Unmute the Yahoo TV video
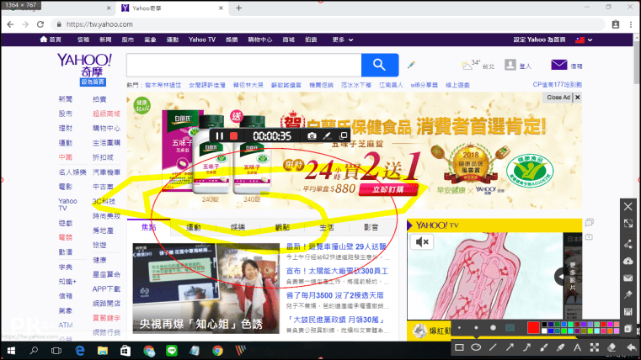 tap(422, 242)
